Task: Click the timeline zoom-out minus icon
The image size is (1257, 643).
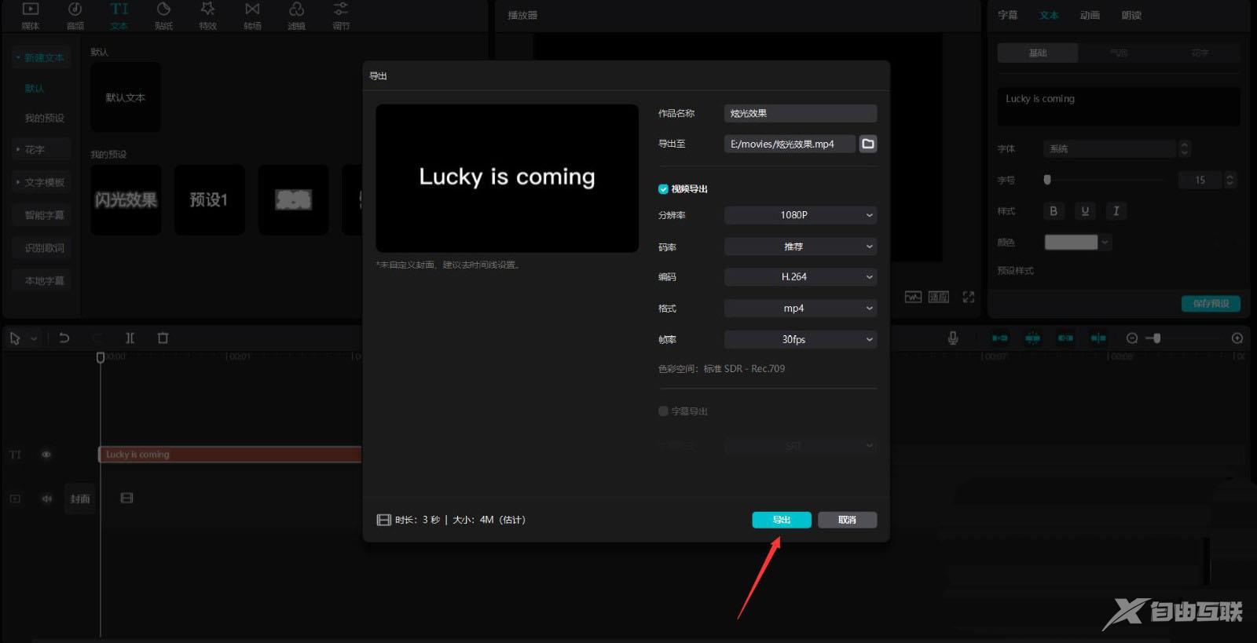Action: pyautogui.click(x=1131, y=338)
